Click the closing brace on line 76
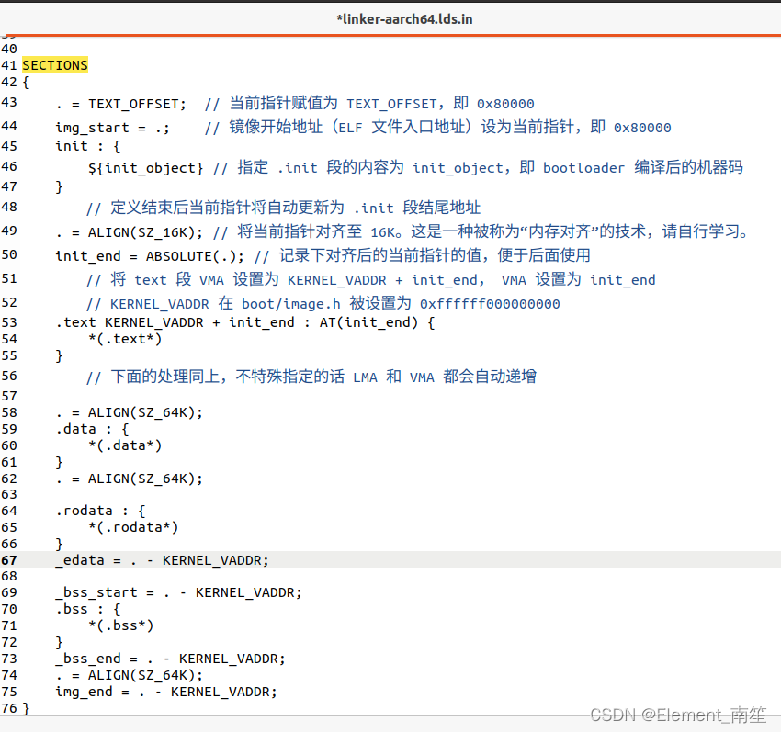Image resolution: width=781 pixels, height=732 pixels. click(26, 708)
